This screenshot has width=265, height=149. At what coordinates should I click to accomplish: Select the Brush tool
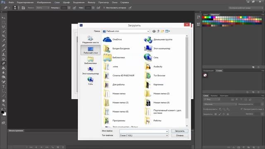(3, 50)
